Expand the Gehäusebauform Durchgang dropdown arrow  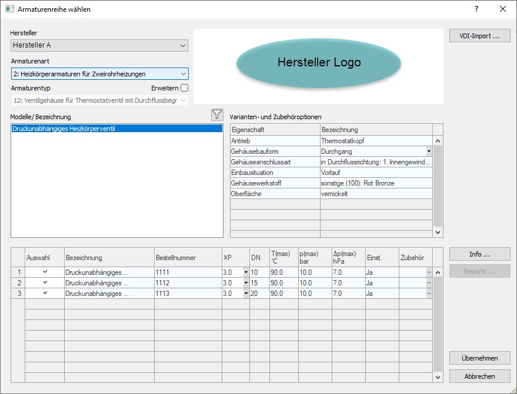[429, 151]
